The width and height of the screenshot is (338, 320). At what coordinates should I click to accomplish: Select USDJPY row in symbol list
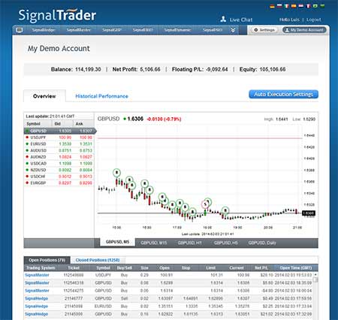coord(59,137)
